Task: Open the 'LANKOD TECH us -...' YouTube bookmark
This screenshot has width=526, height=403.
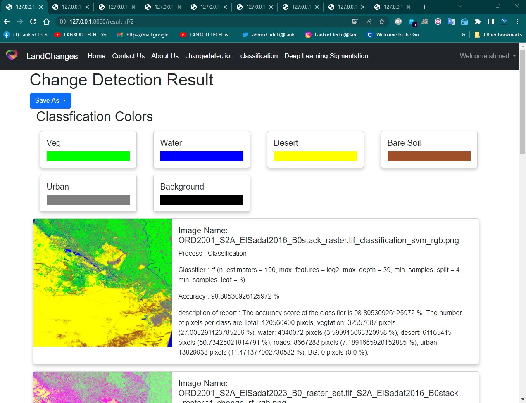Action: point(208,35)
